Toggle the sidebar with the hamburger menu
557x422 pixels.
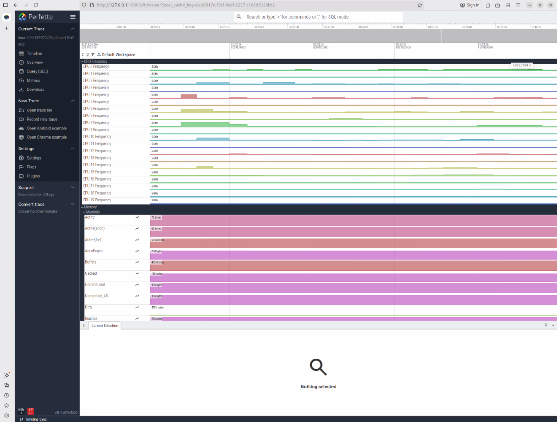(73, 17)
